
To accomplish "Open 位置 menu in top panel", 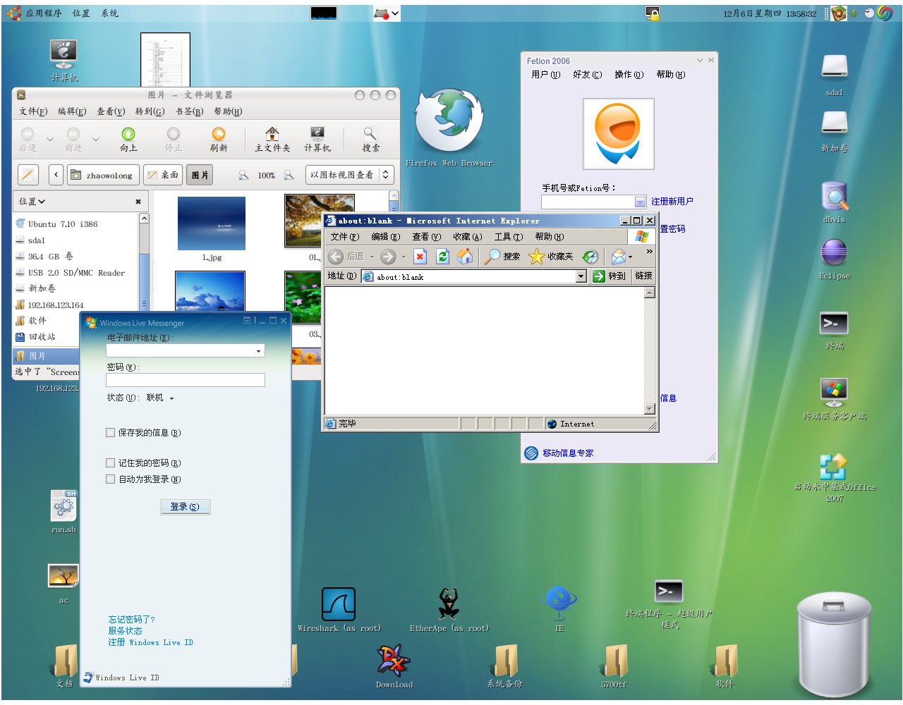I will click(x=81, y=13).
